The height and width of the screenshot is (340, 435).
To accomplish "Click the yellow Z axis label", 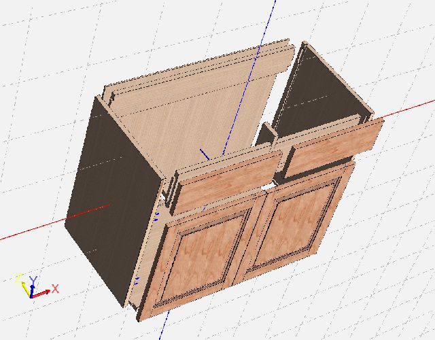I will pos(18,278).
